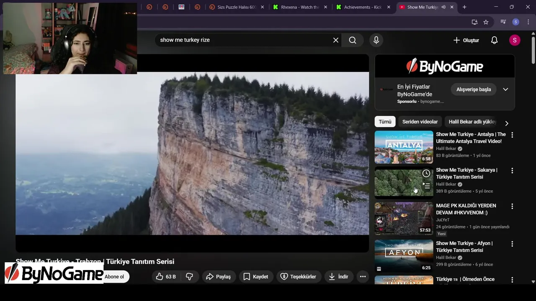Click the Sponsorlu bynogame label
Viewport: 536px width, 301px height.
click(x=420, y=102)
